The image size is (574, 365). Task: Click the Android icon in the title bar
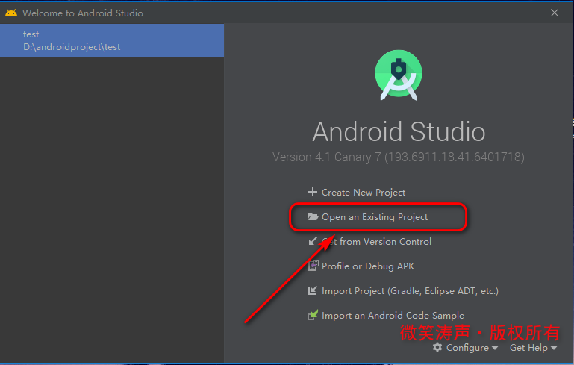(11, 13)
